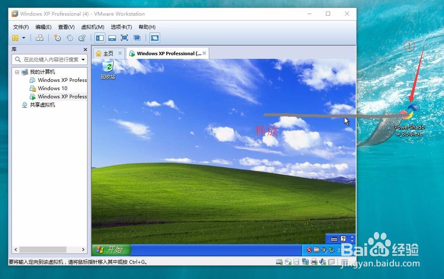Open the 文件(F) menu
The width and height of the screenshot is (444, 279).
tap(21, 27)
